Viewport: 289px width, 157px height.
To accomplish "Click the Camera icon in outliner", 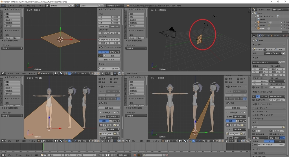I will coord(259,22).
